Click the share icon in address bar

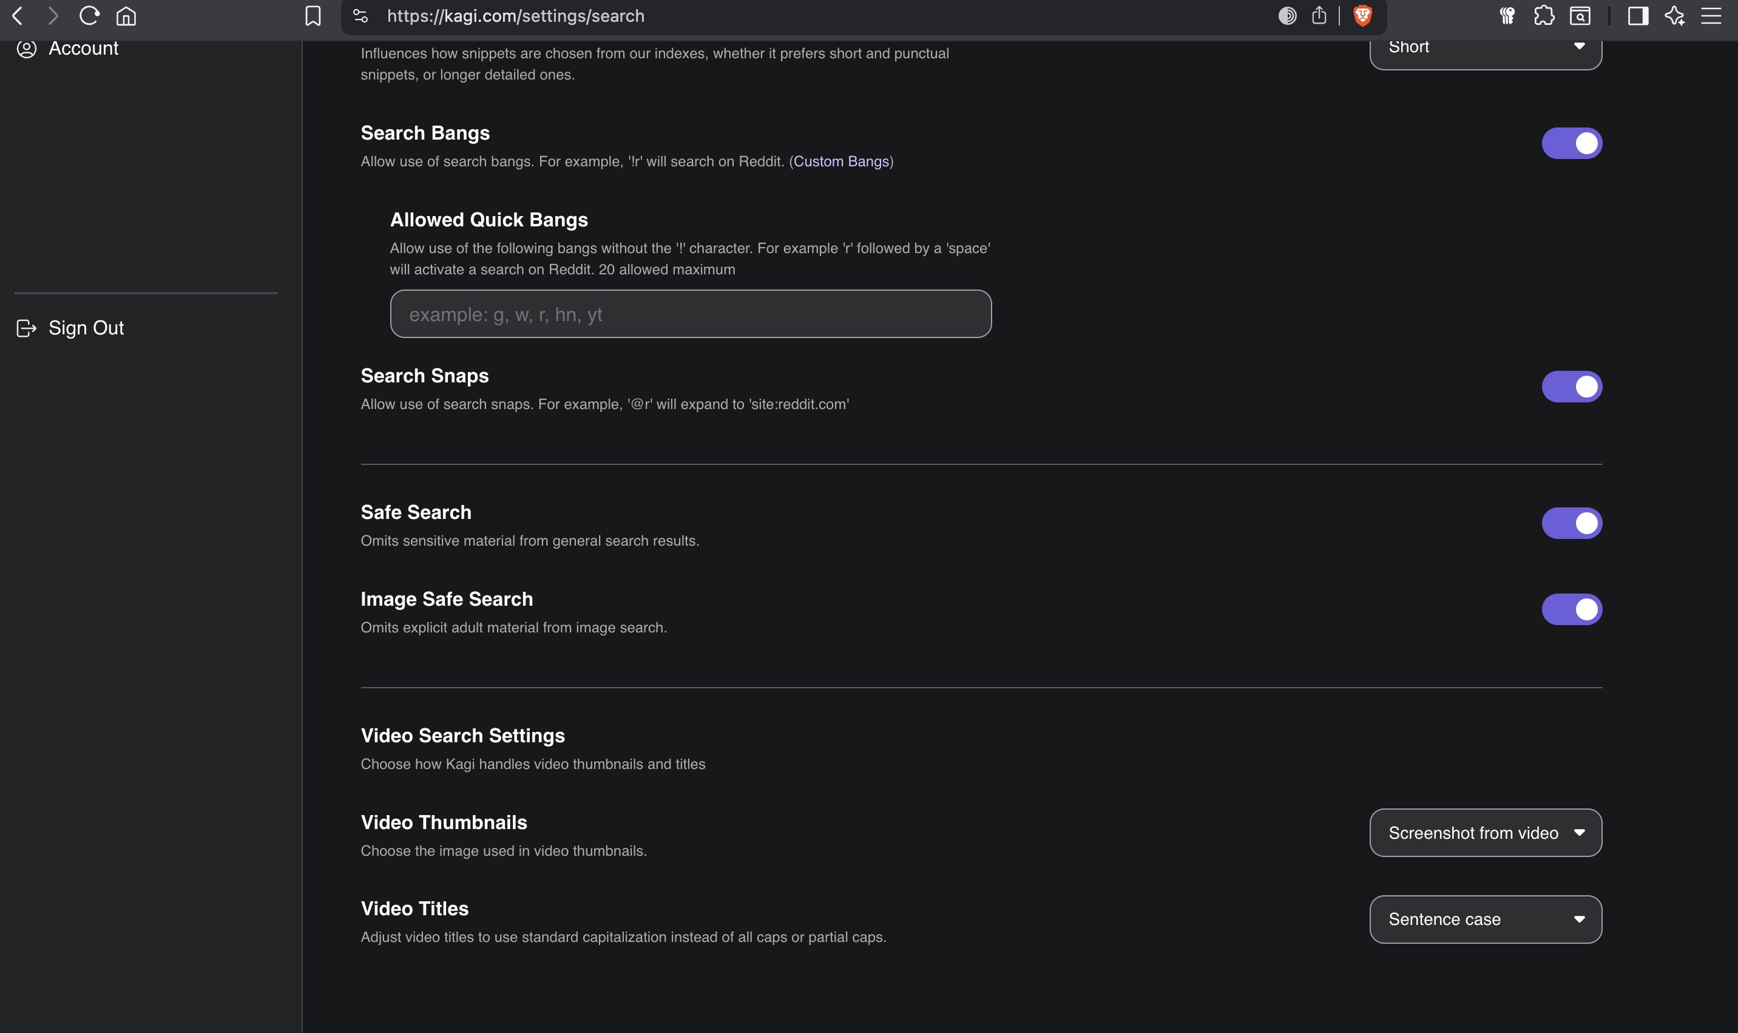[1319, 16]
